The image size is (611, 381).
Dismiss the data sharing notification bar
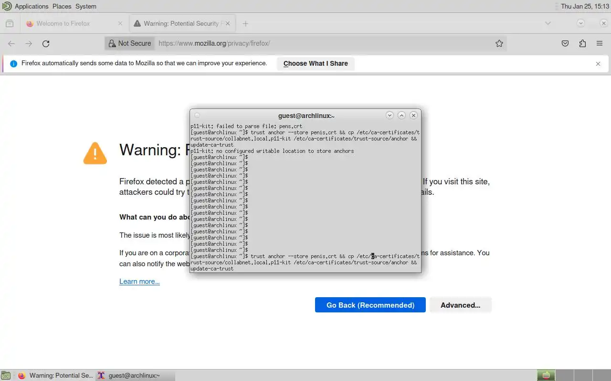click(x=598, y=63)
